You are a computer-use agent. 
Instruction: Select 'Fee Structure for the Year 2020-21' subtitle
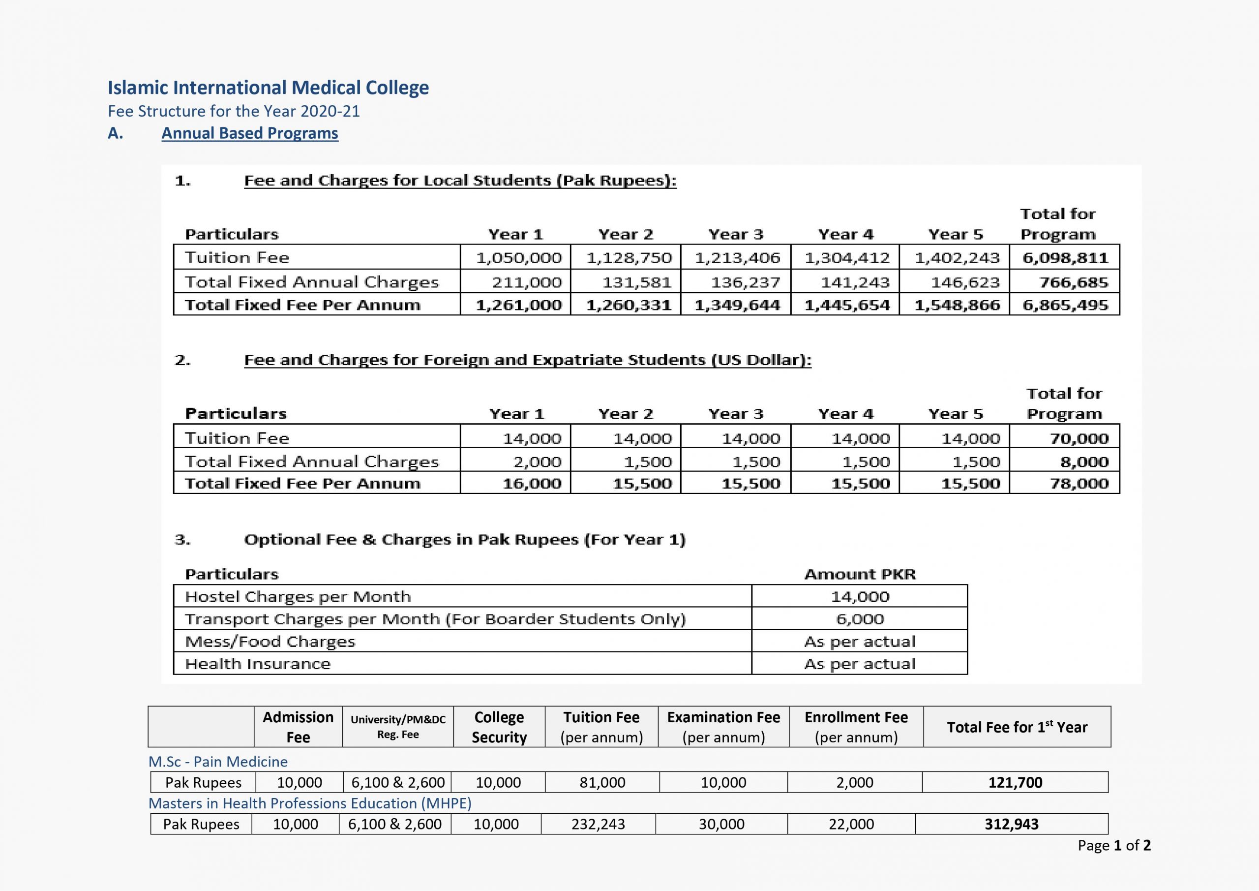click(234, 111)
